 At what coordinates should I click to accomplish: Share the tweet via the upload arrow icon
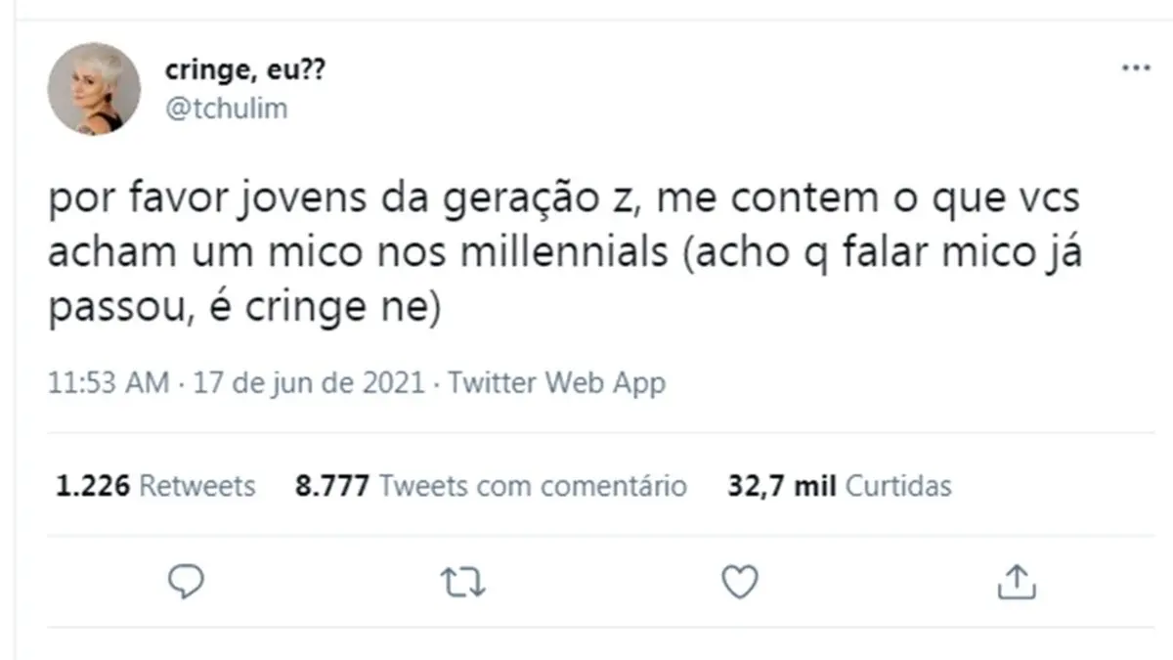click(x=1018, y=582)
